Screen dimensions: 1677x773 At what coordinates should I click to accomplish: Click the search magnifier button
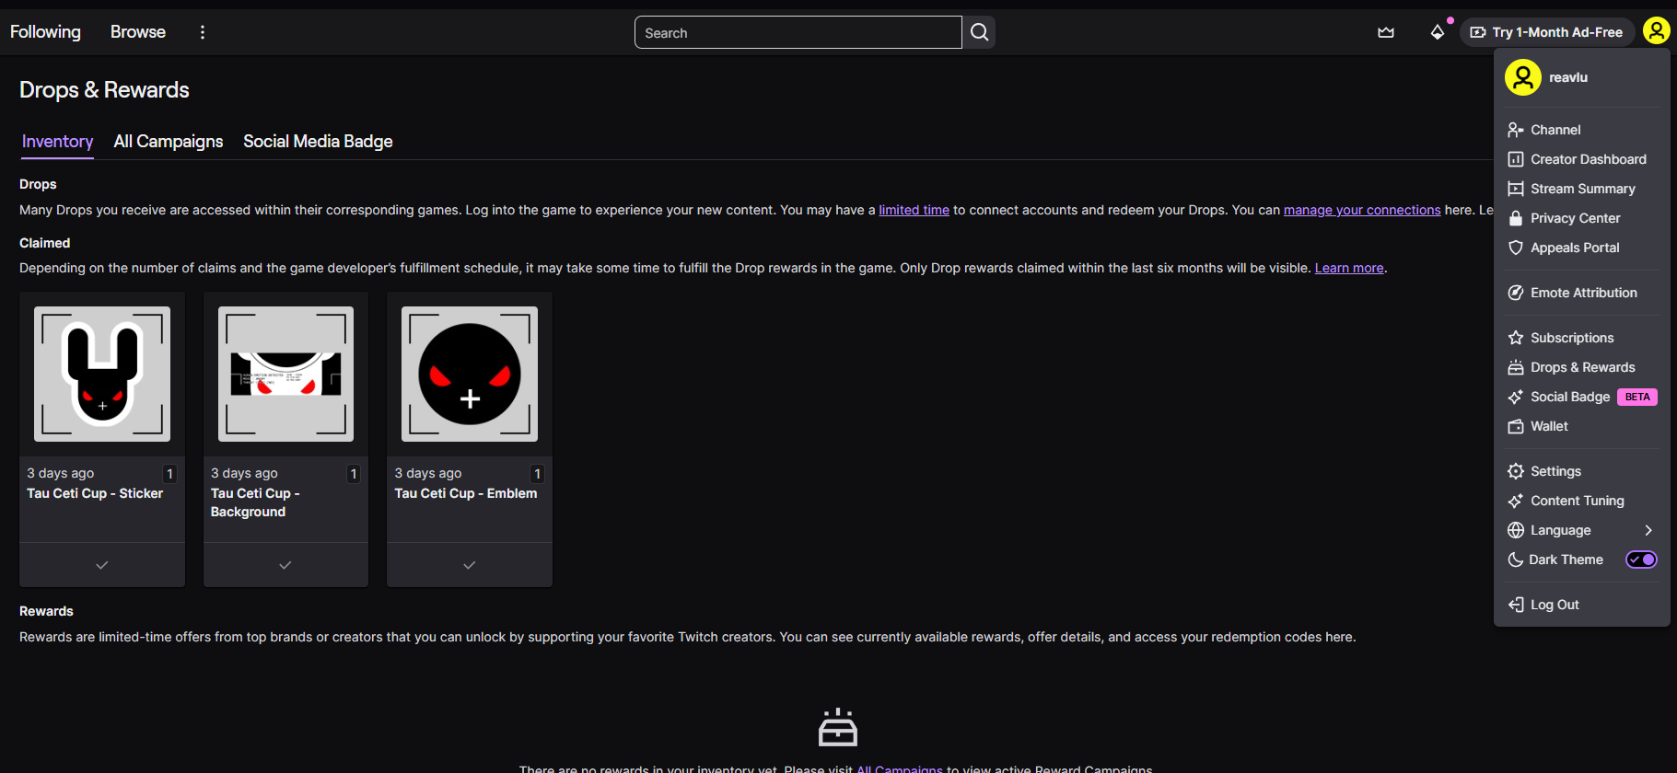979,32
